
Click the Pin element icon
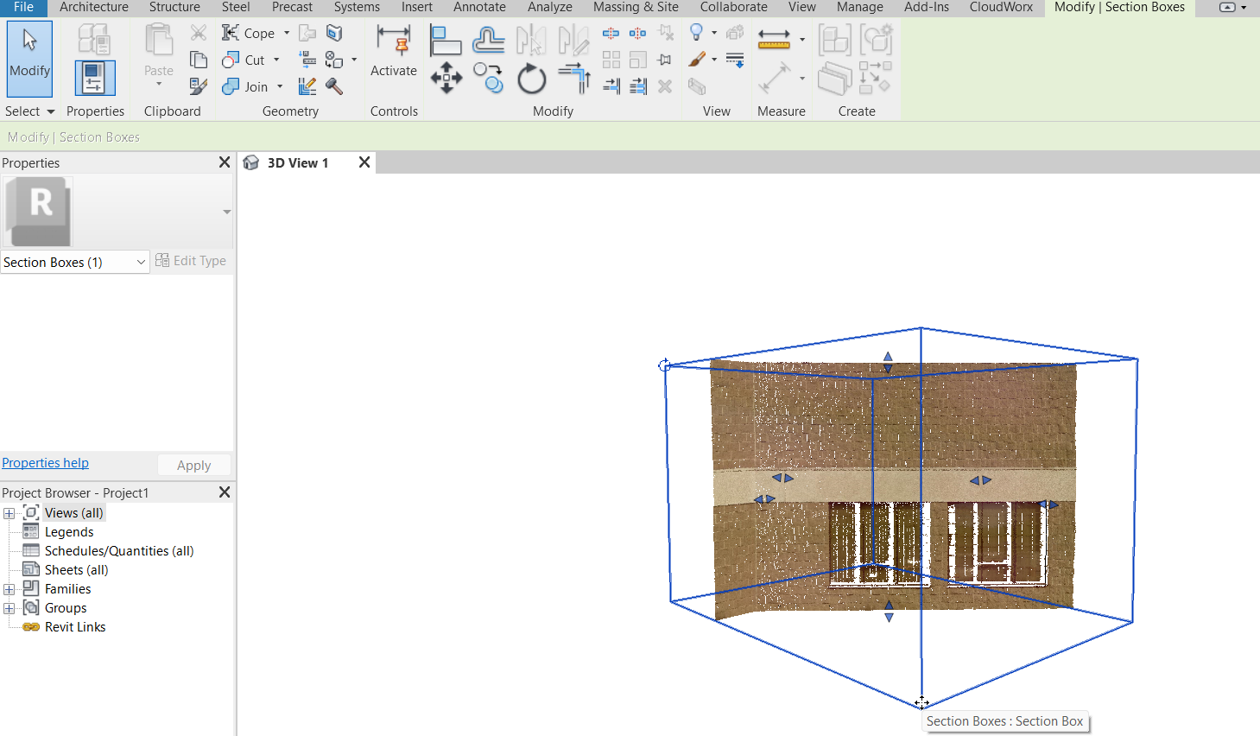(x=665, y=60)
